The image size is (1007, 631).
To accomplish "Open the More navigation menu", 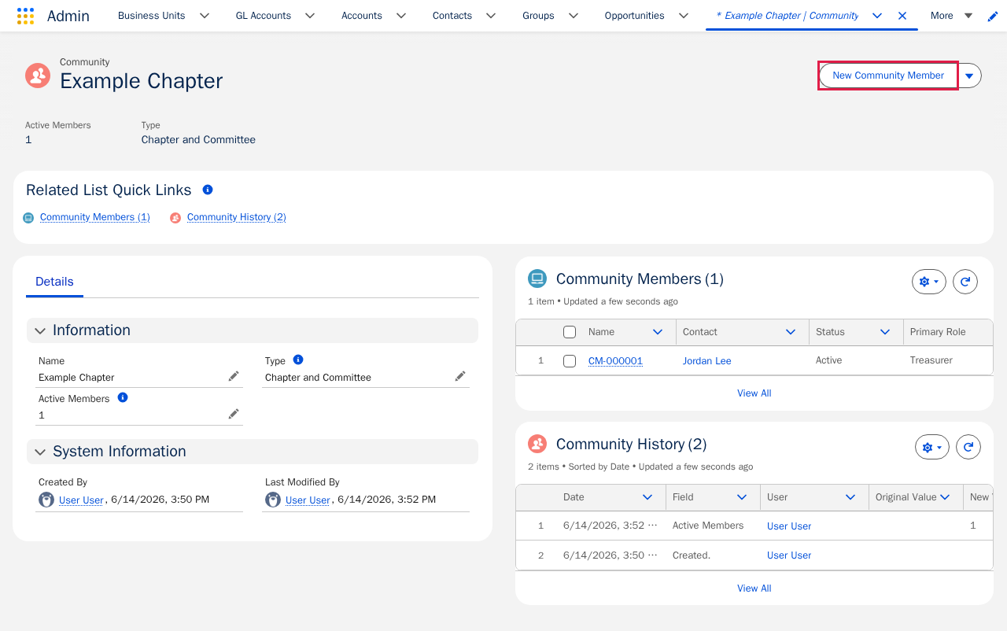I will point(951,16).
